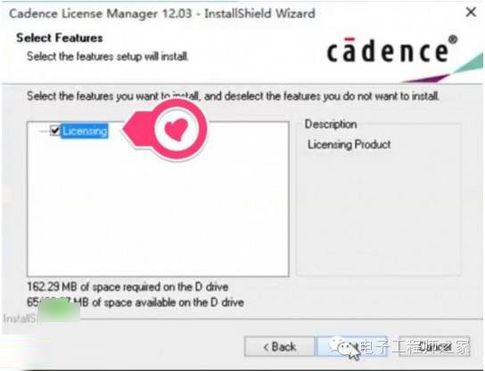Click the pink heart annotation badge

176,129
